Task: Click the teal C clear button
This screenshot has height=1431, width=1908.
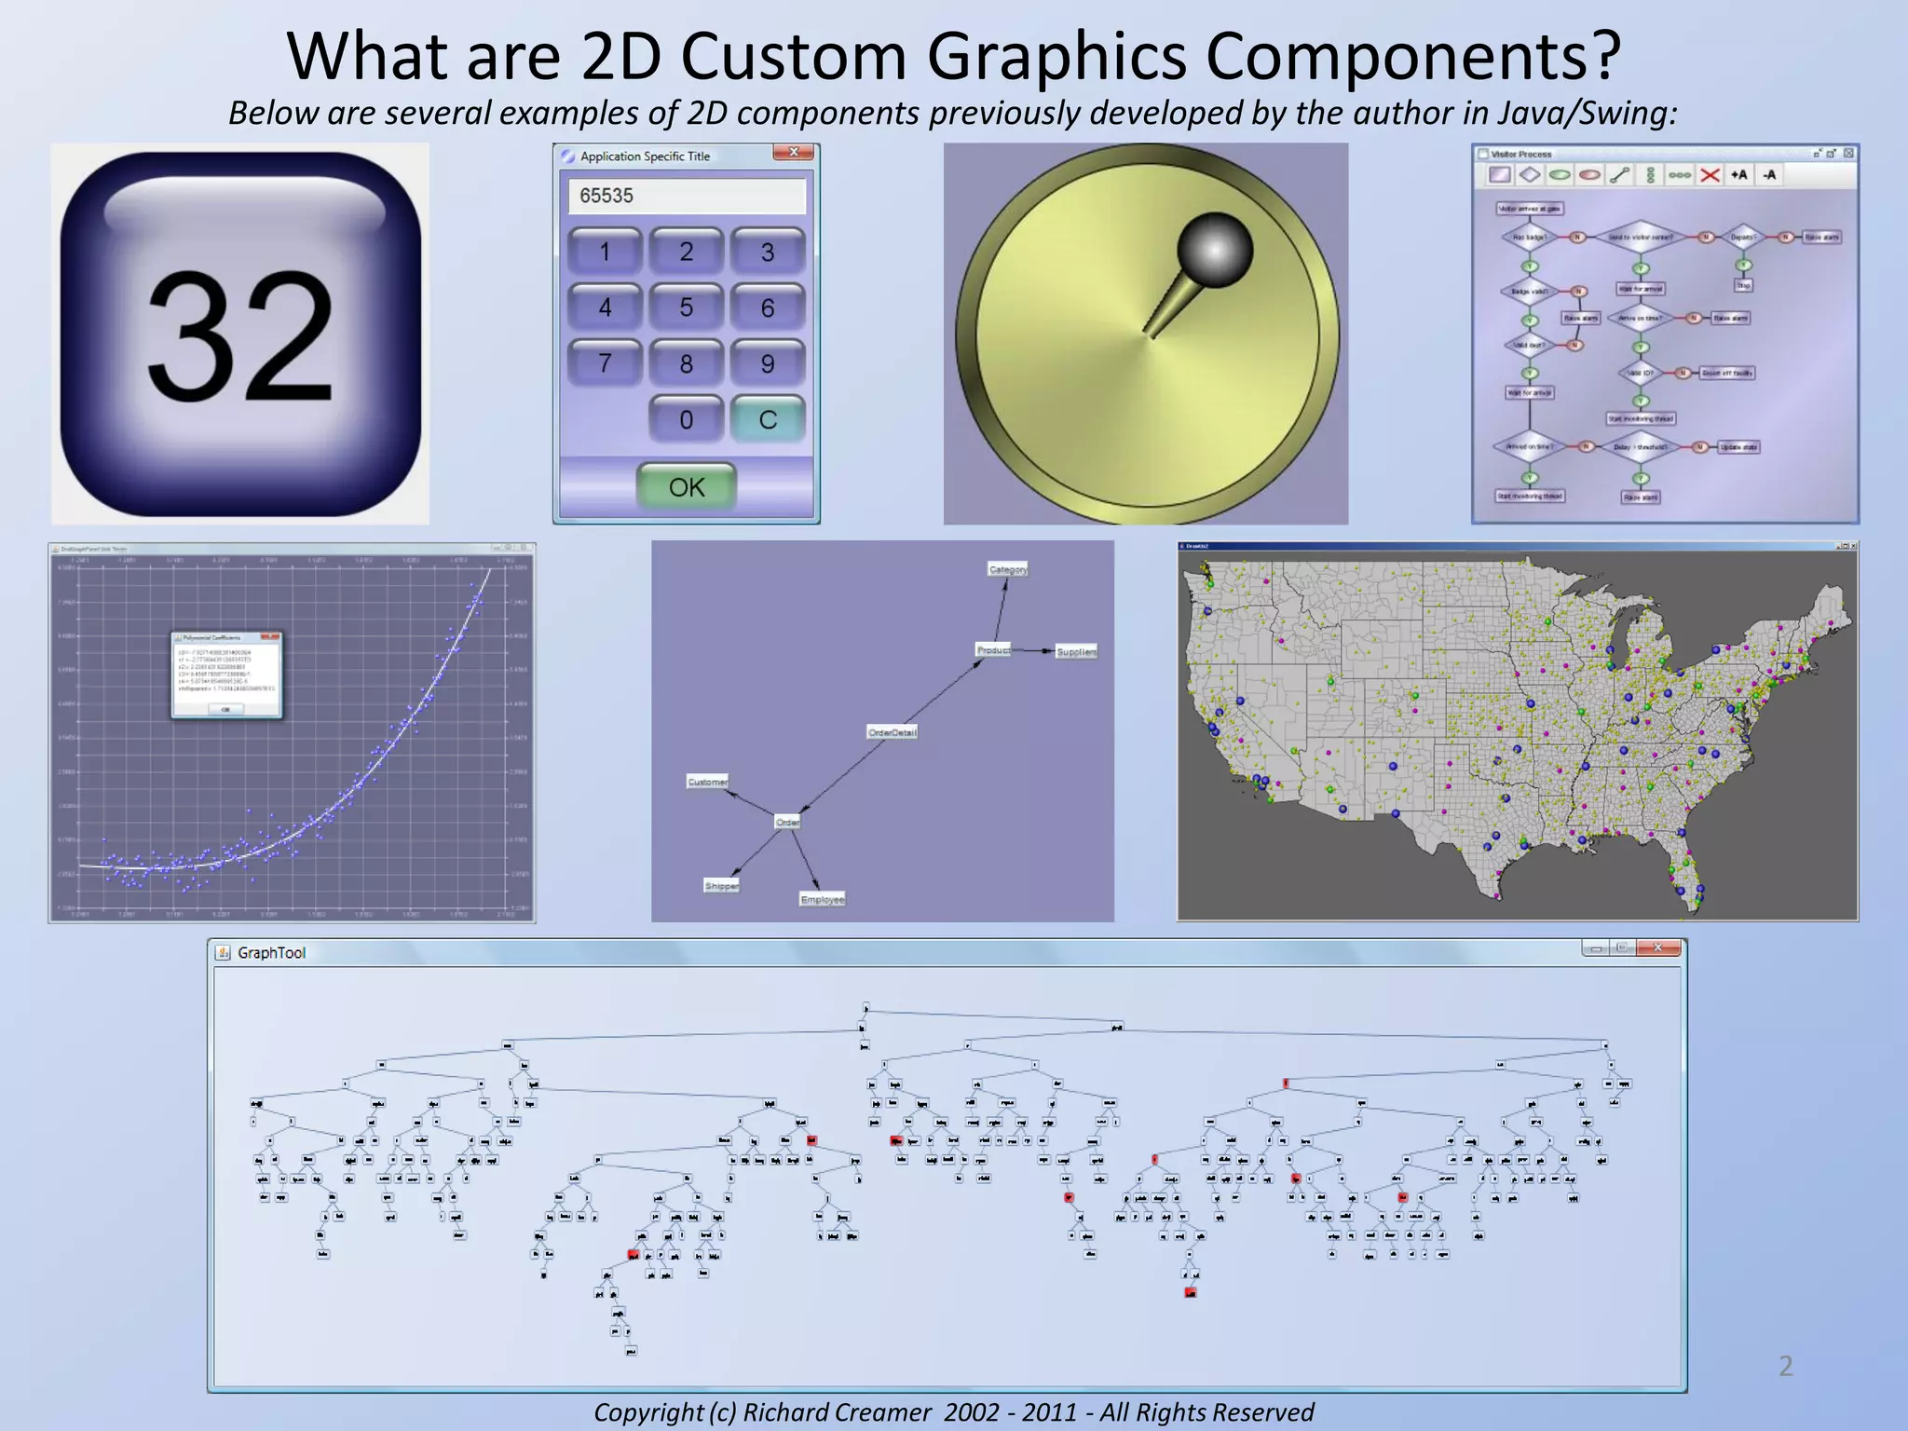Action: [x=768, y=419]
